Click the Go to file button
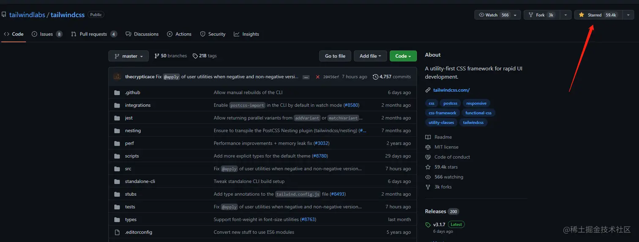639x242 pixels. point(335,56)
